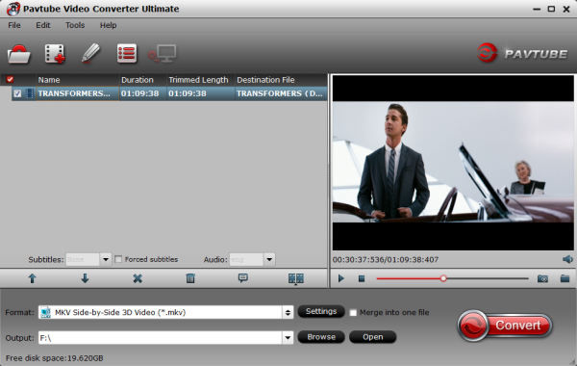Show the red task list icon

(127, 54)
